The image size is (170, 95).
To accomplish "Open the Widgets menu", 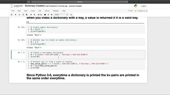I will 56,11.
